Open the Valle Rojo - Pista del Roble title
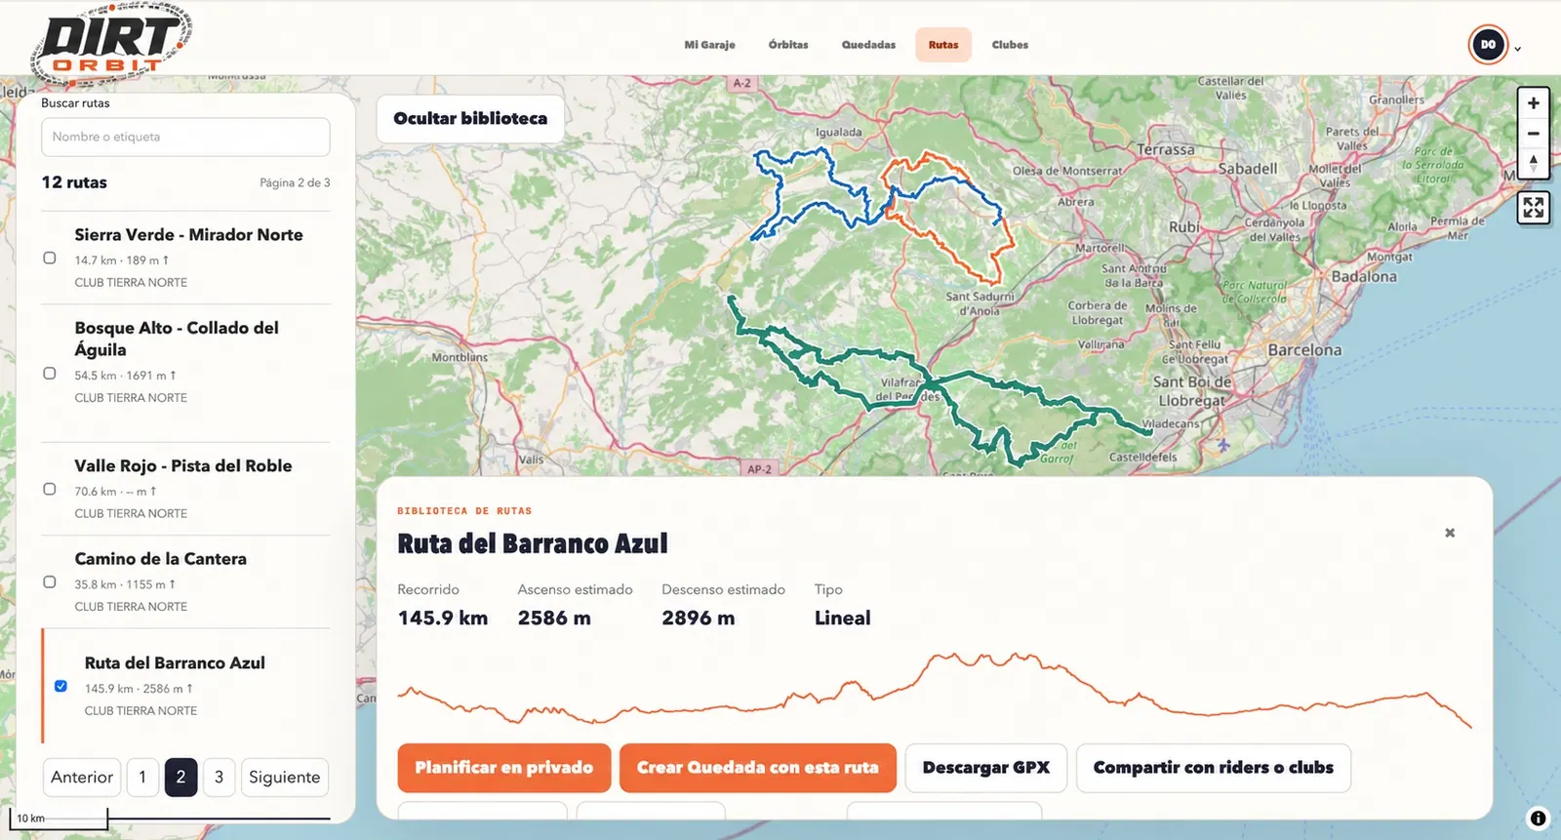The height and width of the screenshot is (840, 1561). tap(183, 466)
